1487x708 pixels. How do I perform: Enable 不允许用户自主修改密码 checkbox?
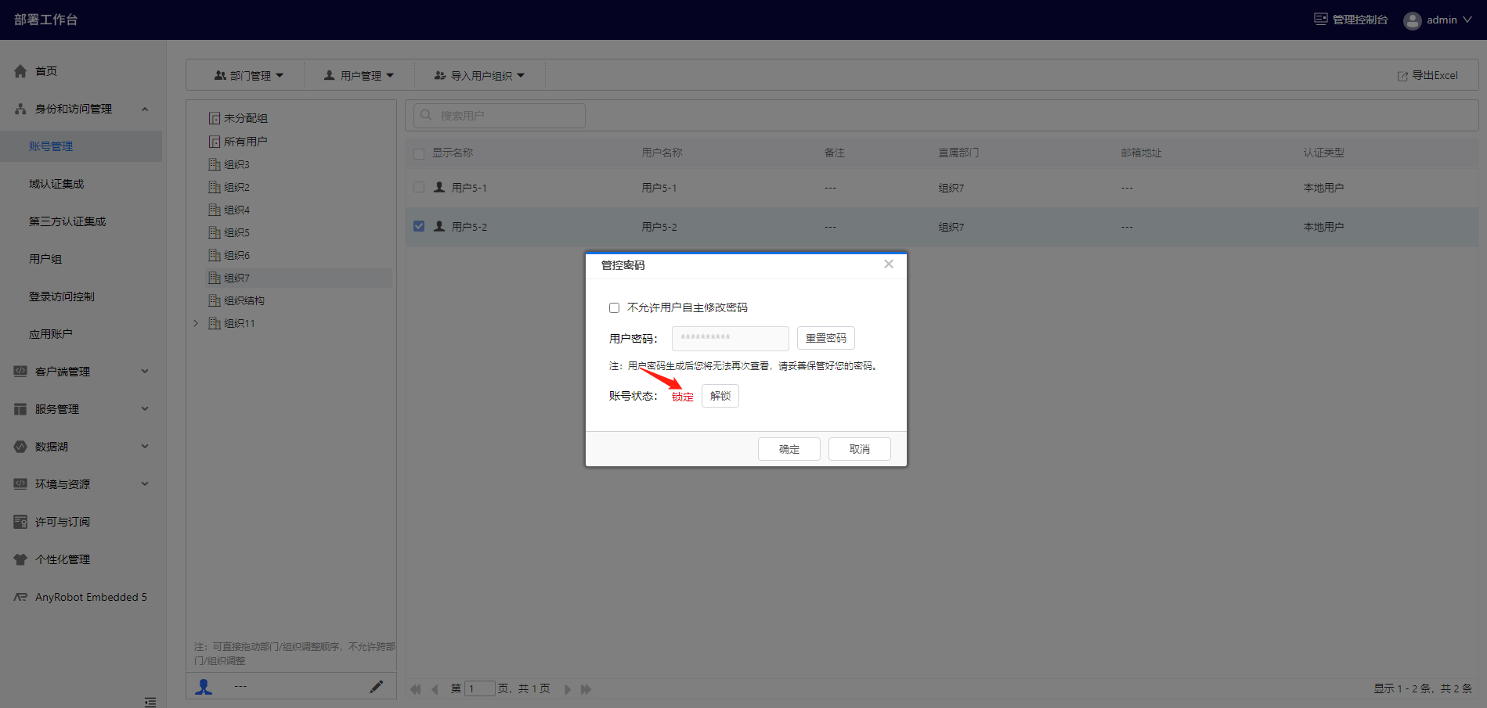pos(615,308)
